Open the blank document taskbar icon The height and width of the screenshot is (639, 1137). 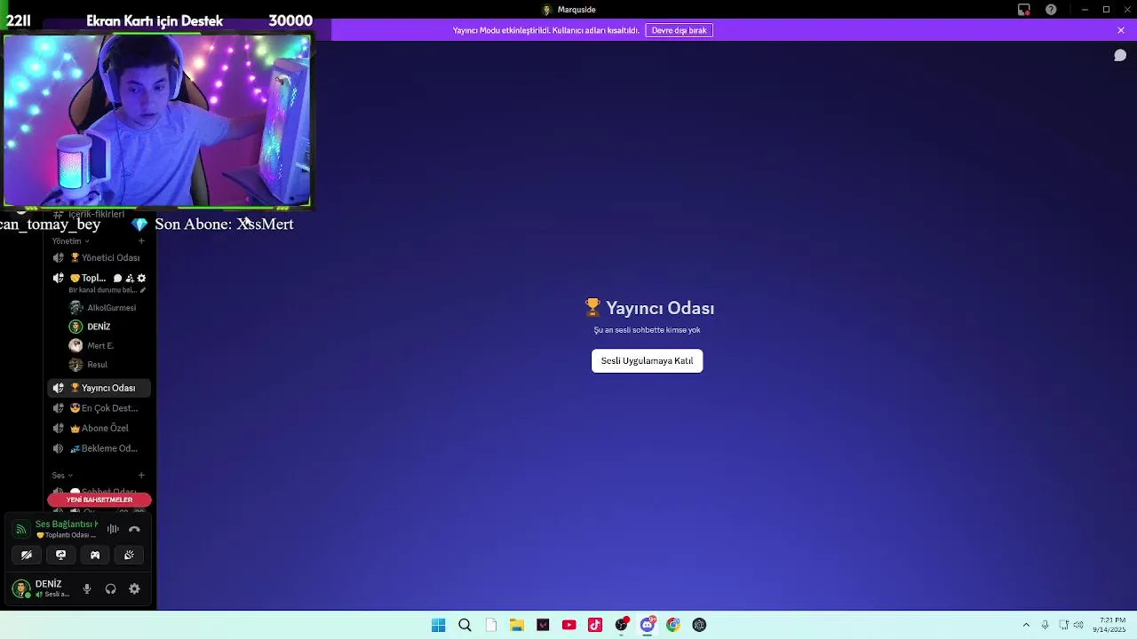pos(490,625)
